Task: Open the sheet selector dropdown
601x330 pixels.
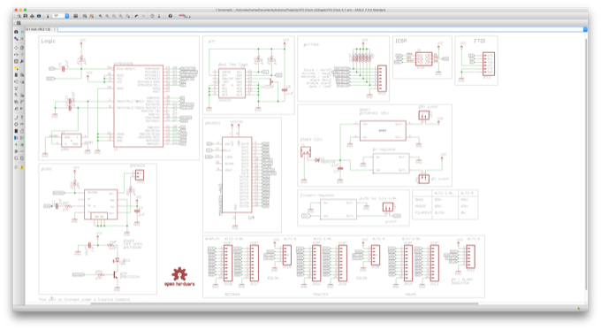Action: (61, 16)
